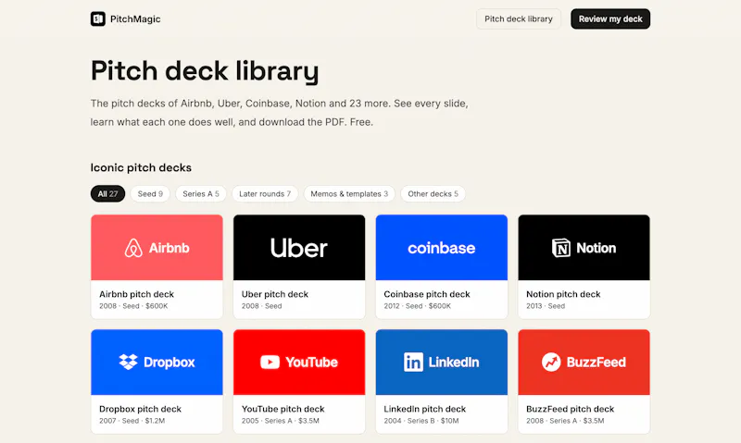Select the All 27 filter tab
Screen dimensions: 741x443
point(107,194)
